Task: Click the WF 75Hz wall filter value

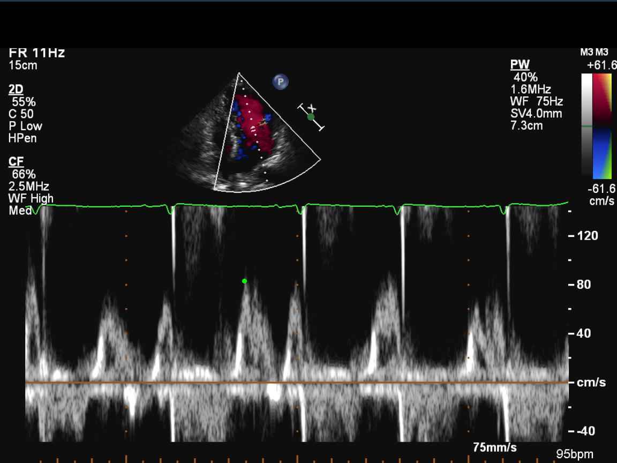Action: (x=536, y=101)
